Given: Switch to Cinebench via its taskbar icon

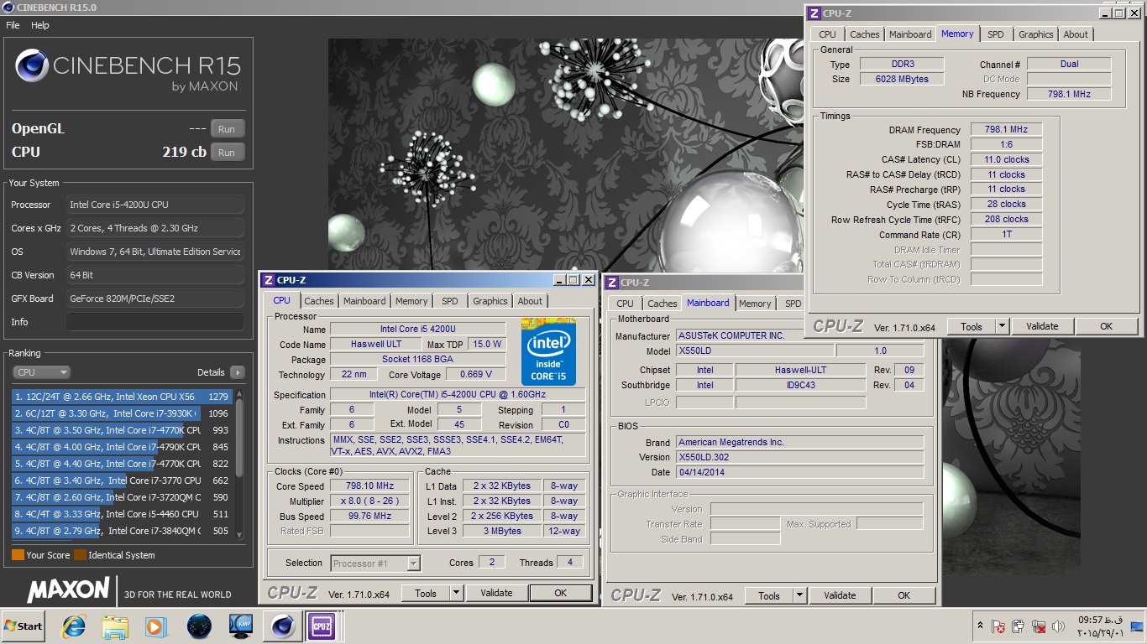Looking at the screenshot, I should point(283,626).
